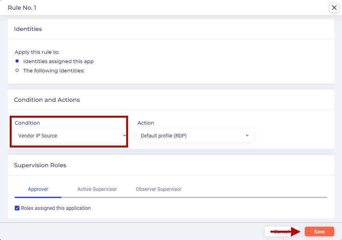Choose 'The following identities' radio button
This screenshot has height=240, width=342.
tap(17, 70)
